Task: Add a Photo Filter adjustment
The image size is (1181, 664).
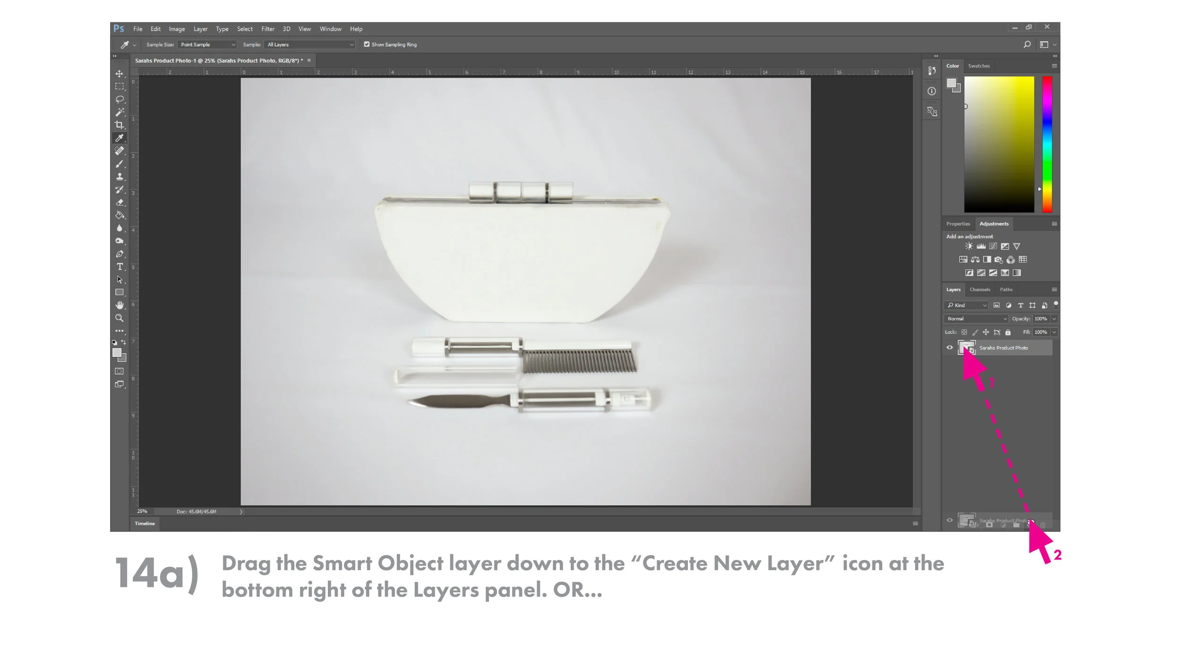Action: 999,259
